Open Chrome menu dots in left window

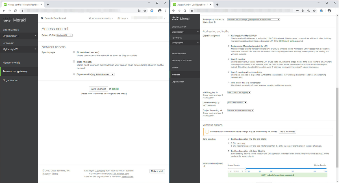[165, 11]
